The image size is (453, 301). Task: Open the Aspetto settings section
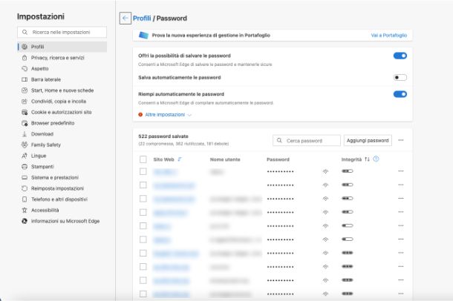click(40, 69)
